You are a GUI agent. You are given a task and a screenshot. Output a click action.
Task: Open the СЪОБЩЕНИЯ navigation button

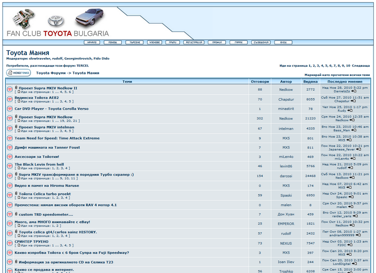(x=261, y=42)
